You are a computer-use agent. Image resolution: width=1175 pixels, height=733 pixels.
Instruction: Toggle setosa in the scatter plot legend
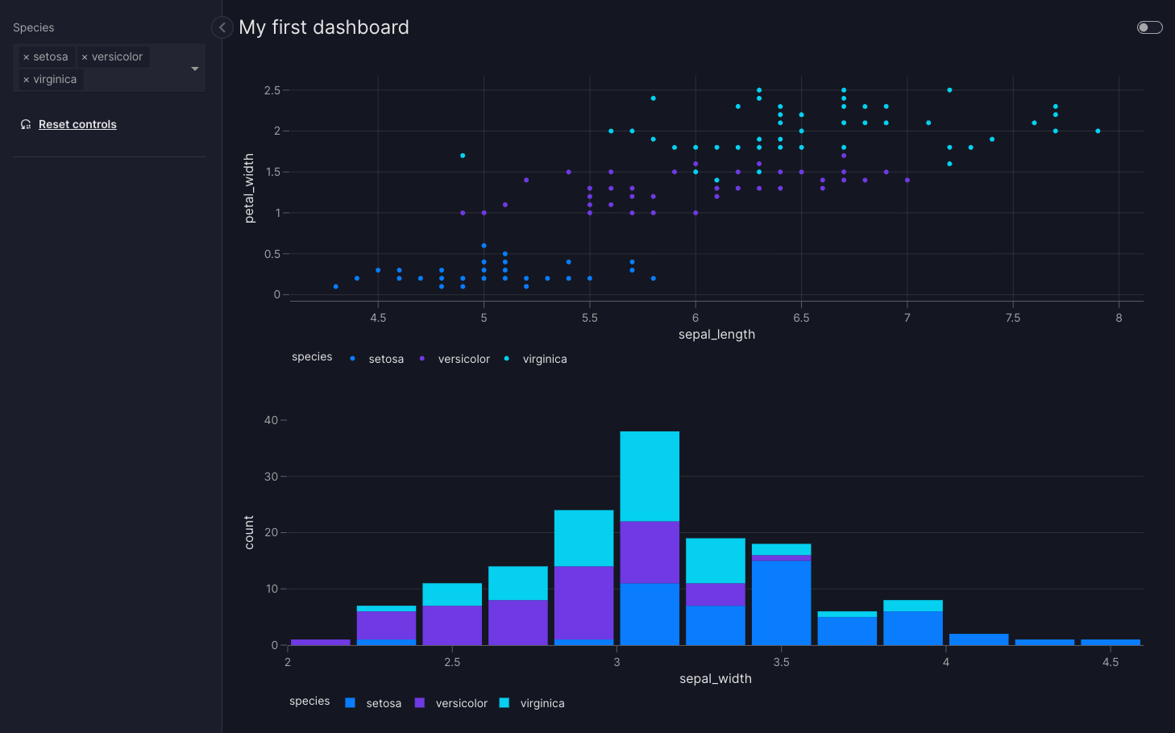[x=376, y=359]
